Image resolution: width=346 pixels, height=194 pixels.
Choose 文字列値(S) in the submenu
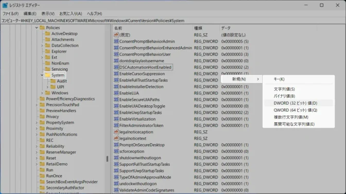(299, 89)
